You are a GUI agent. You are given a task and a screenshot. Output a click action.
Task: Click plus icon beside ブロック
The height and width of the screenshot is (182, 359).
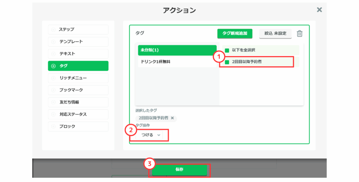point(53,126)
